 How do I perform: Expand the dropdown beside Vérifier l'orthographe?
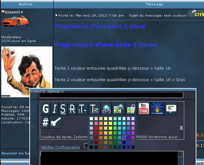(86, 146)
